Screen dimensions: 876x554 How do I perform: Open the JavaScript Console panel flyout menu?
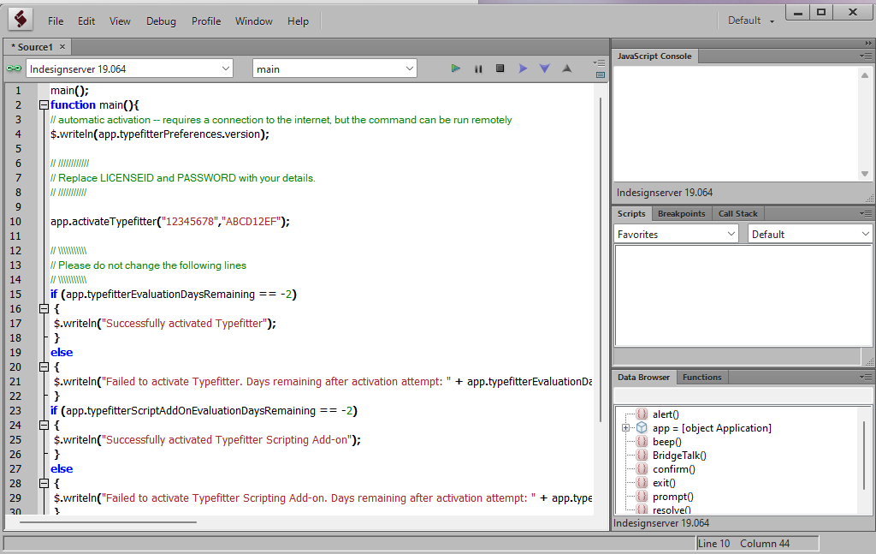tap(866, 56)
